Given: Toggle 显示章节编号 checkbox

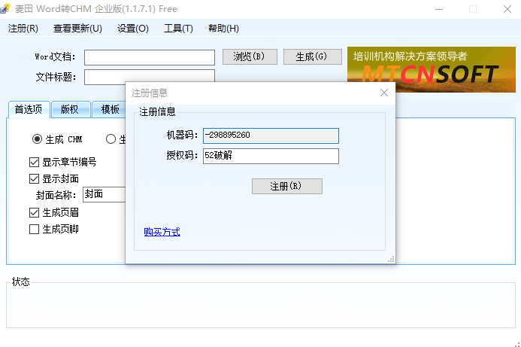Looking at the screenshot, I should click(x=35, y=162).
